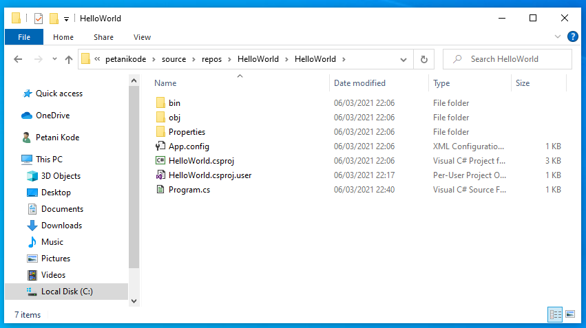This screenshot has height=328, width=586.
Task: Open Explorer Help question mark icon
Action: 572,36
